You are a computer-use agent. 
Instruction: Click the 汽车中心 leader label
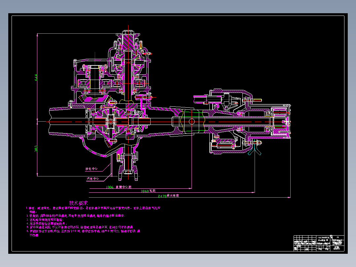point(93,179)
